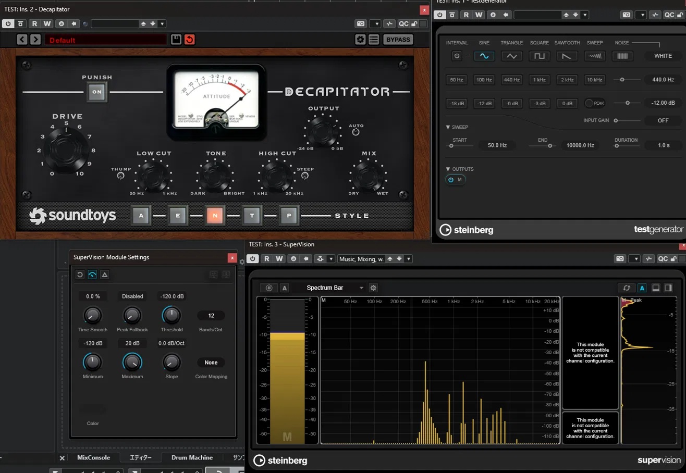The image size is (686, 473).
Task: Reset the SuperVision Module Settings
Action: click(80, 275)
